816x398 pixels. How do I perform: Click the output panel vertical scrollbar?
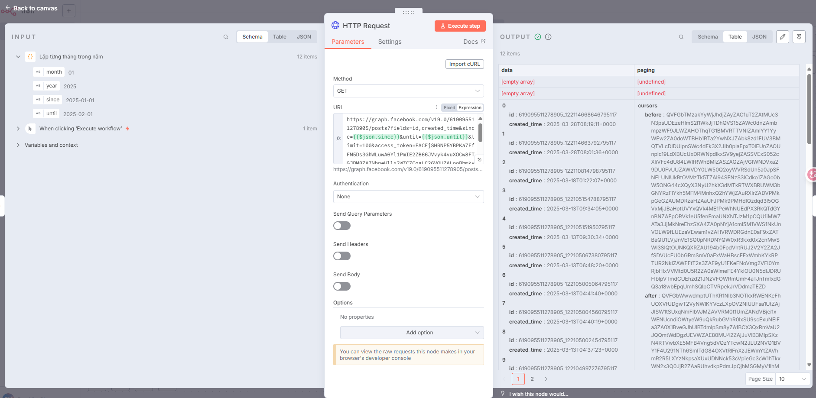(809, 109)
